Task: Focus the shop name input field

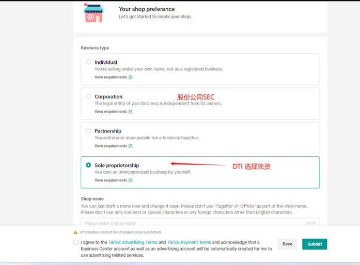Action: point(191,223)
